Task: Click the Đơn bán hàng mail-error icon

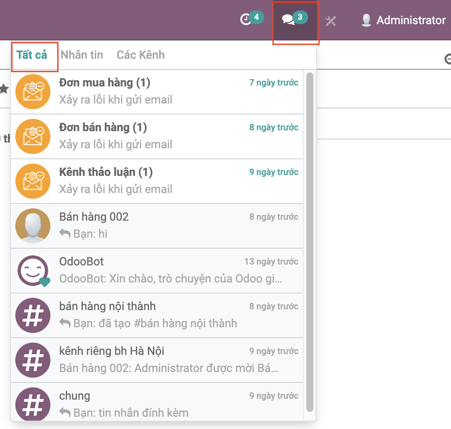Action: point(33,136)
